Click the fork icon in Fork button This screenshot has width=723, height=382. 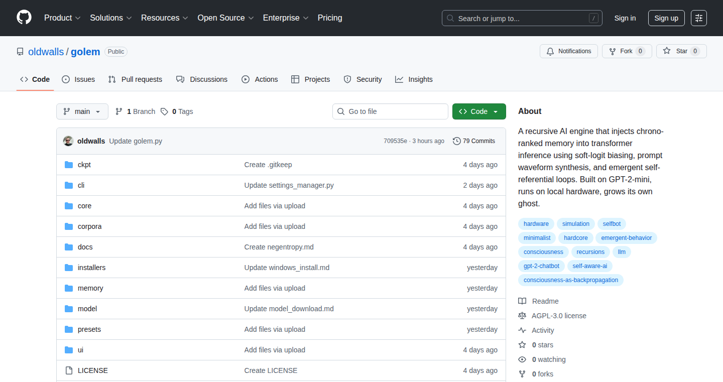pyautogui.click(x=613, y=51)
